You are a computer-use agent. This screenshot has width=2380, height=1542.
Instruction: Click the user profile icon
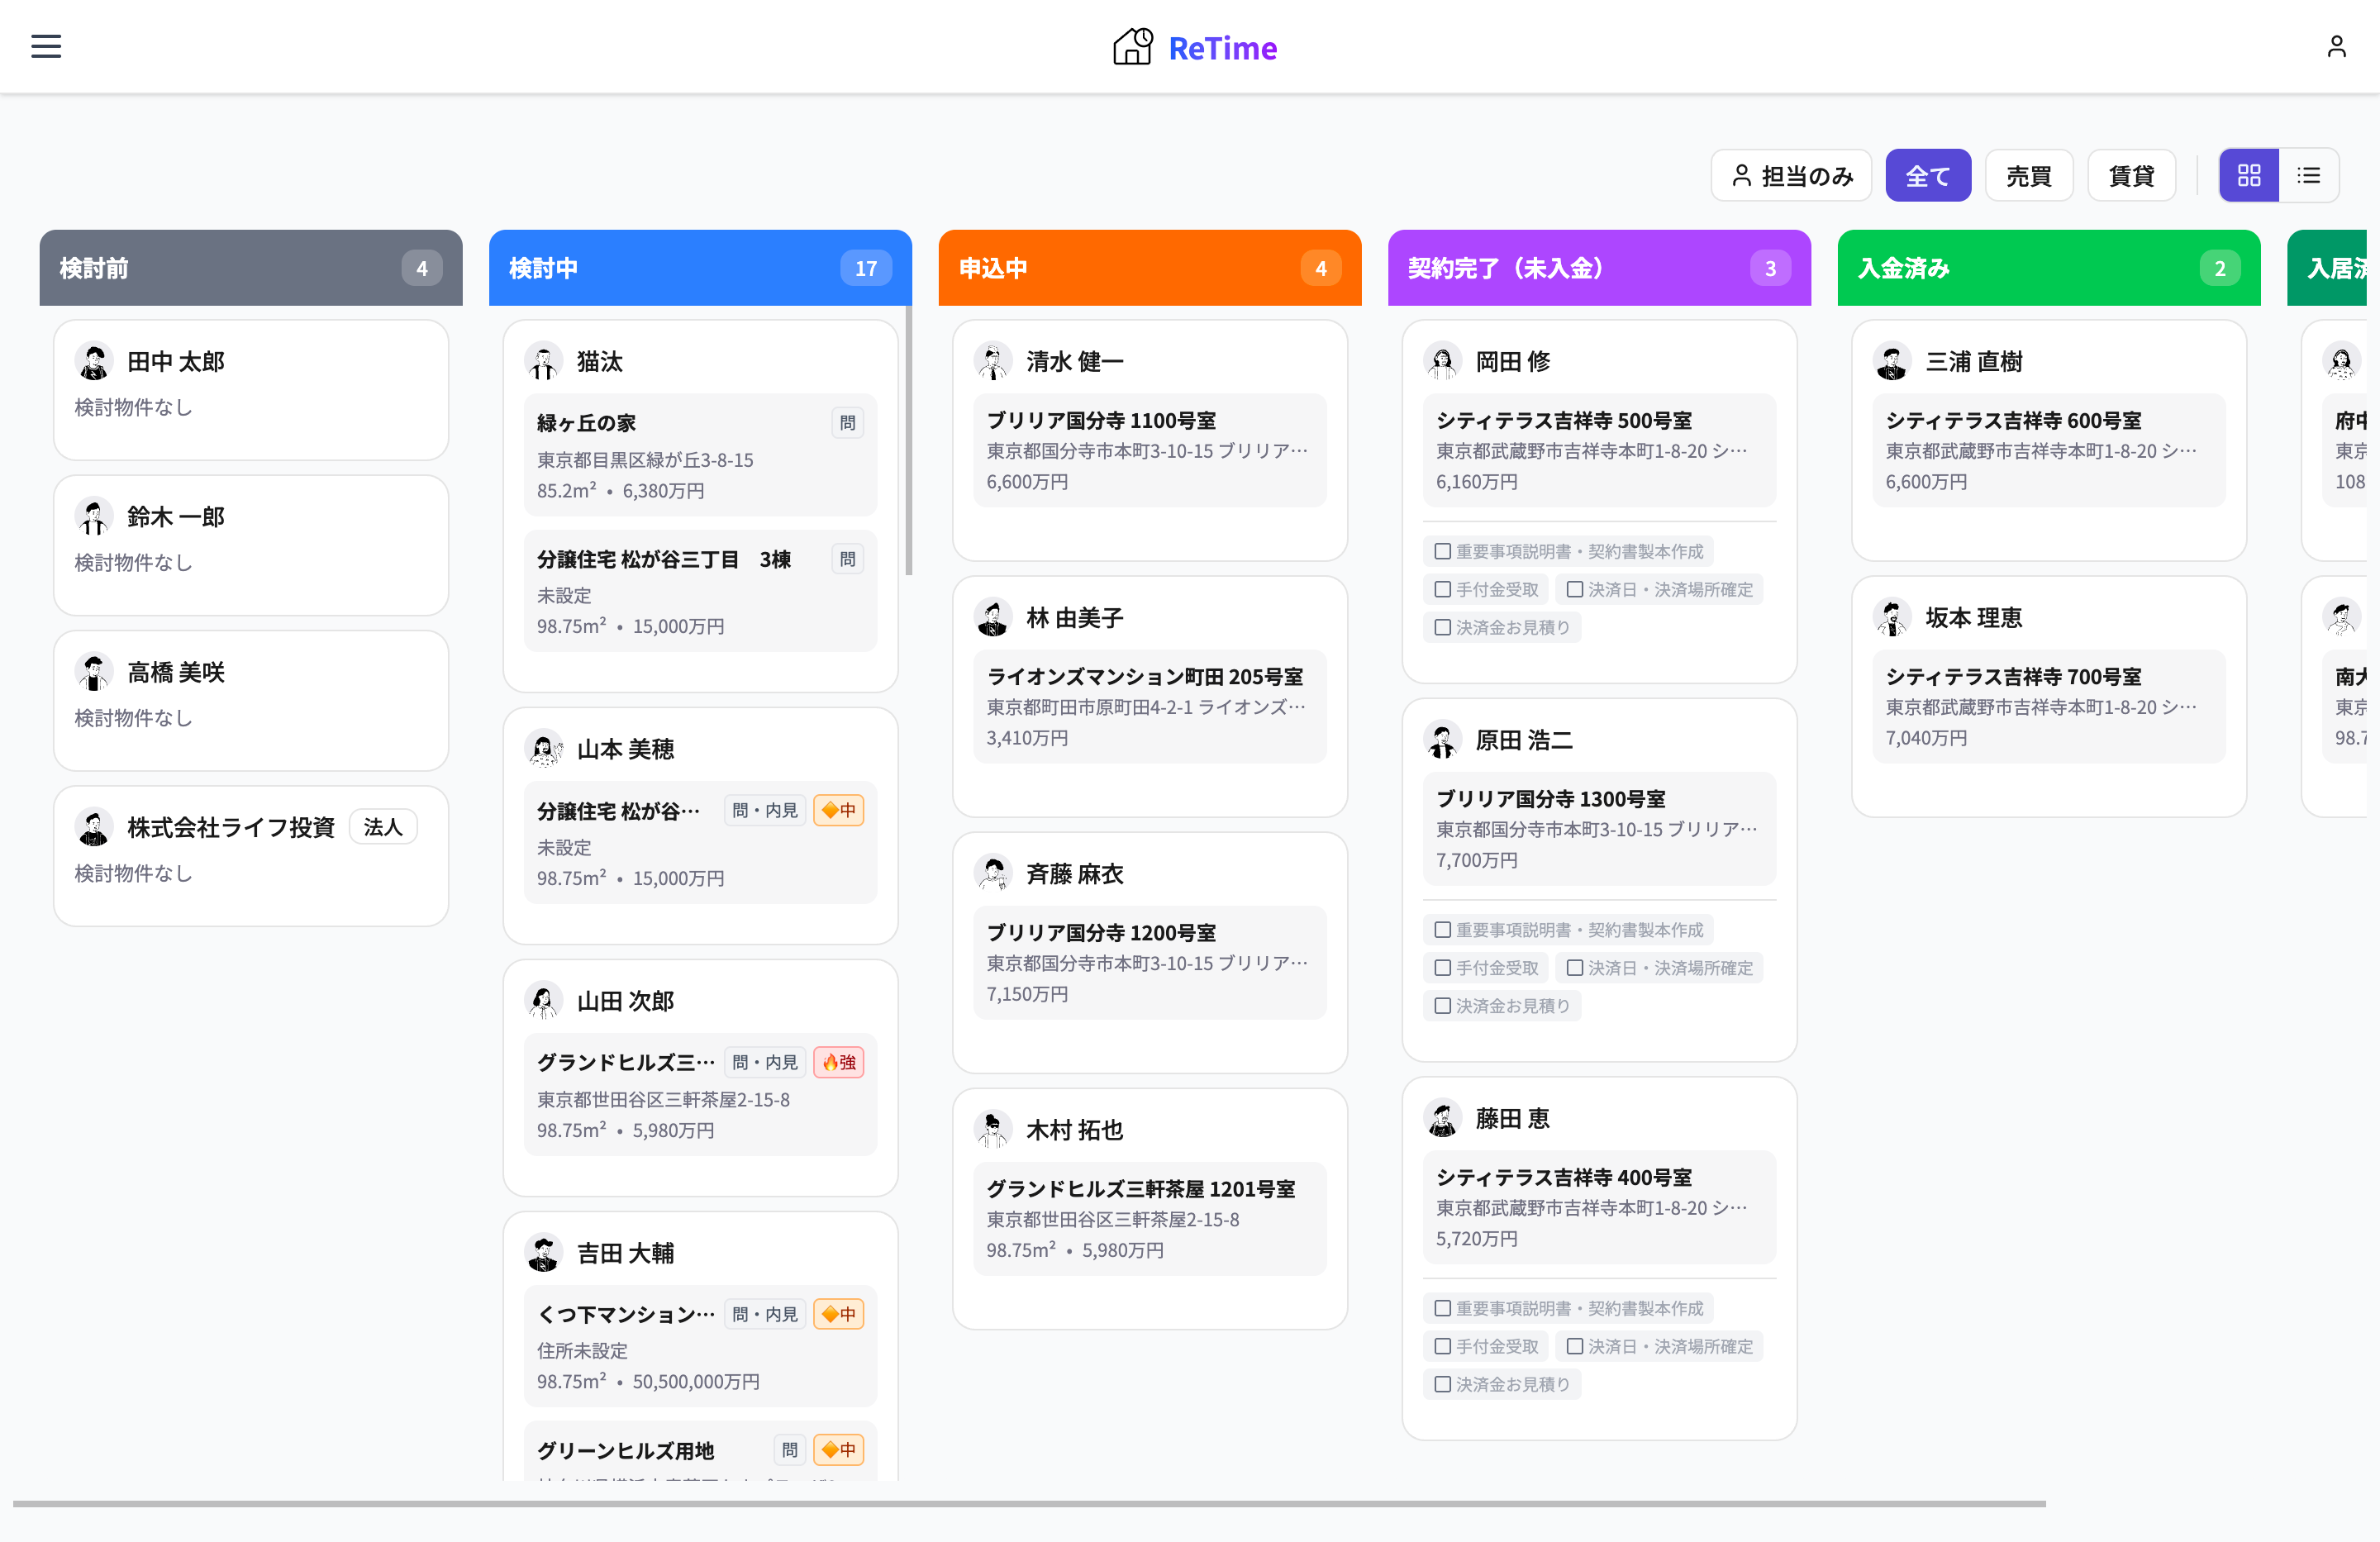coord(2336,46)
